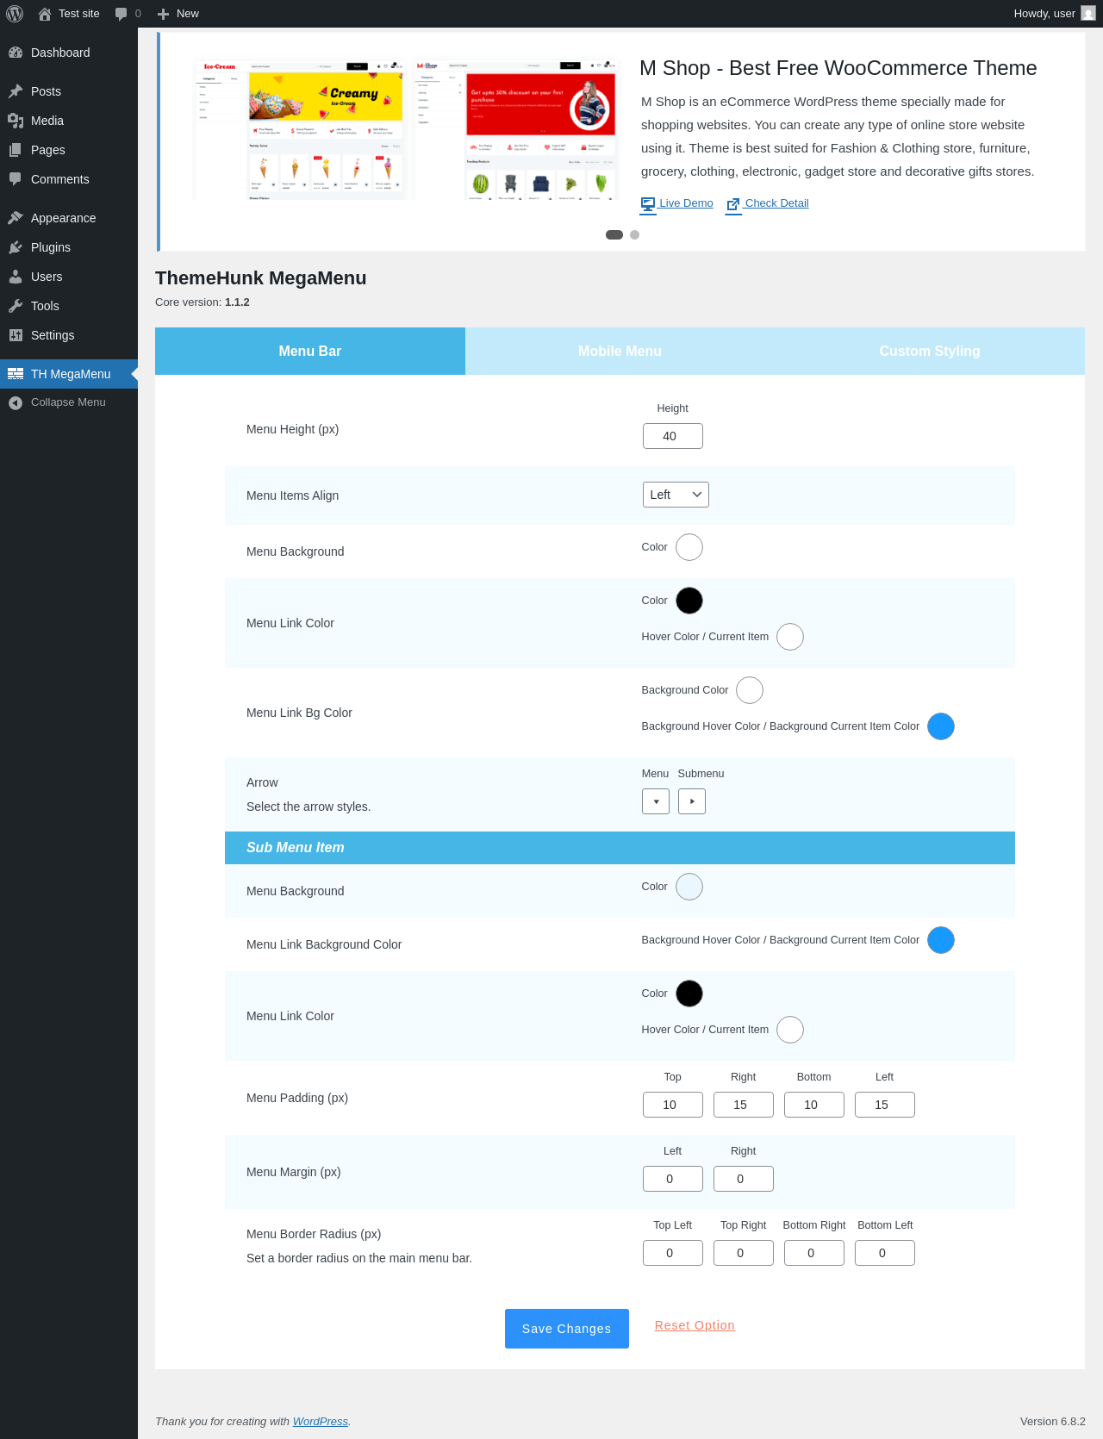Click the Media library icon

point(16,121)
